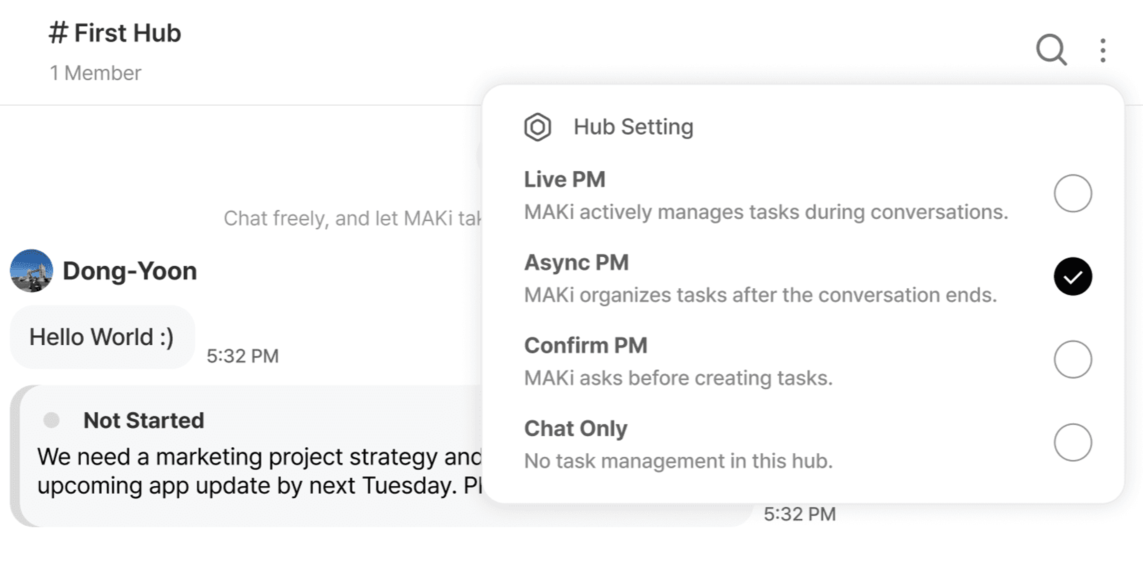Click the Hello World :) message bubble
This screenshot has height=562, width=1143.
click(102, 337)
